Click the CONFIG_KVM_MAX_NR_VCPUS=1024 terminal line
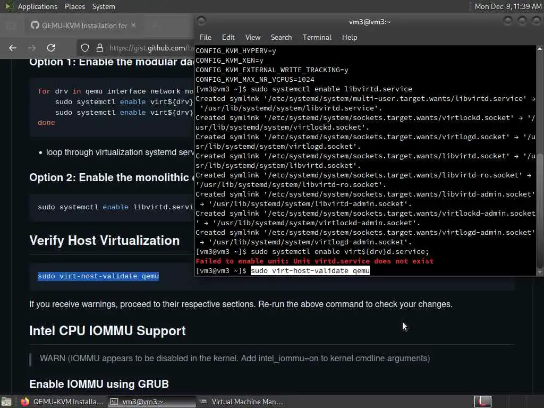This screenshot has height=408, width=544. coord(255,80)
